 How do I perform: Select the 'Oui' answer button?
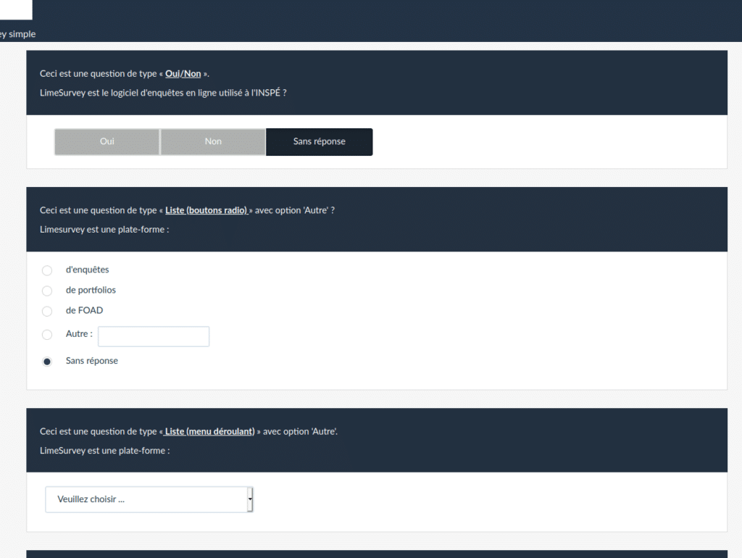coord(107,141)
